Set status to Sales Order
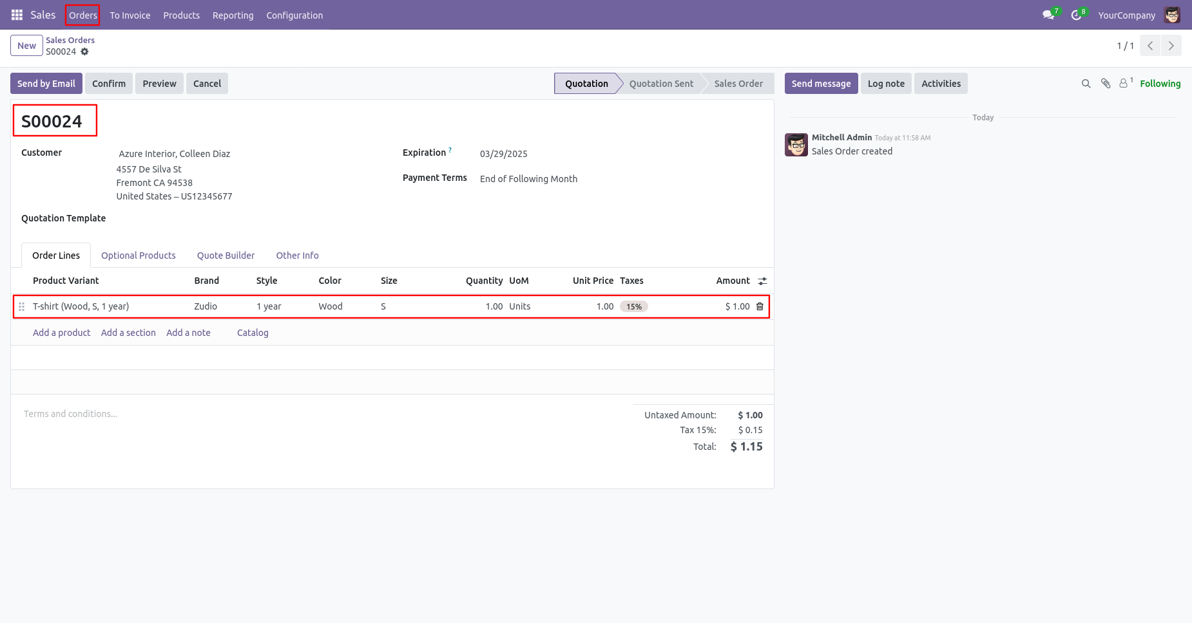This screenshot has width=1192, height=623. (x=738, y=84)
